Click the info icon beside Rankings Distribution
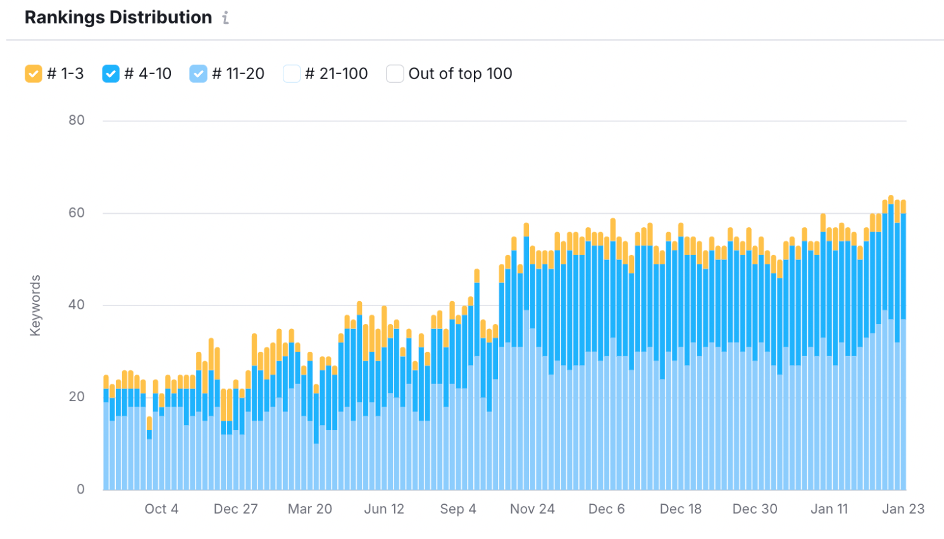 click(x=225, y=18)
